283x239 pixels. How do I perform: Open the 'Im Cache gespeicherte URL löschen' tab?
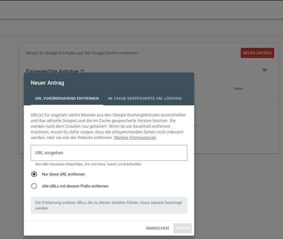coord(144,98)
